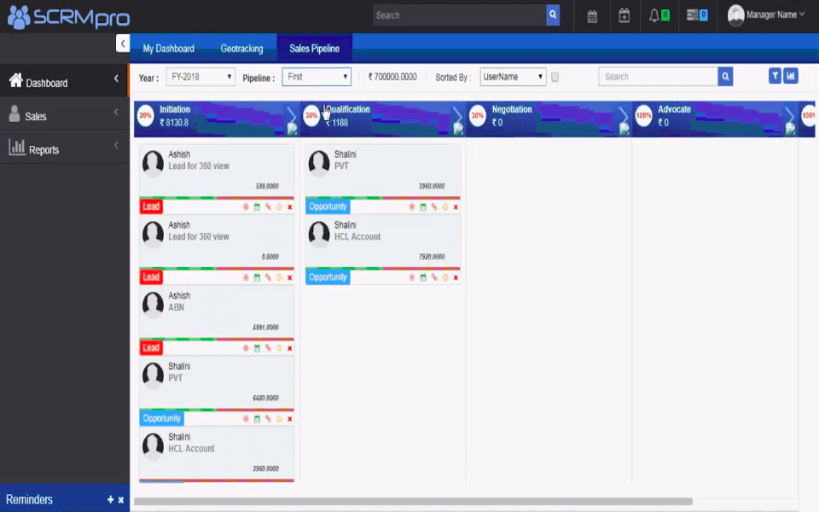Click target icon on Ashish ABN card
This screenshot has height=512, width=819.
pyautogui.click(x=246, y=348)
